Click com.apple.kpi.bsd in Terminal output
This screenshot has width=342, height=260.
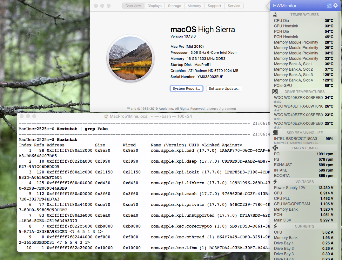[172, 151]
